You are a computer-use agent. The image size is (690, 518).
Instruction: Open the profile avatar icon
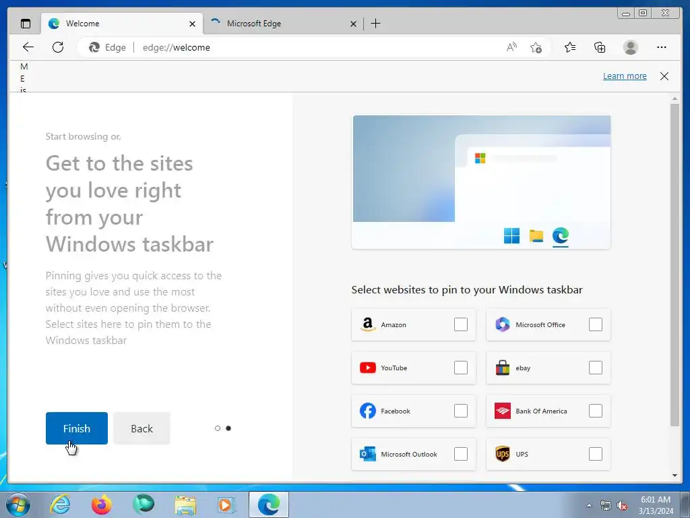[631, 47]
